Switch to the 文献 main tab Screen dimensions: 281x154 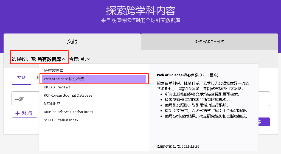pos(72,42)
